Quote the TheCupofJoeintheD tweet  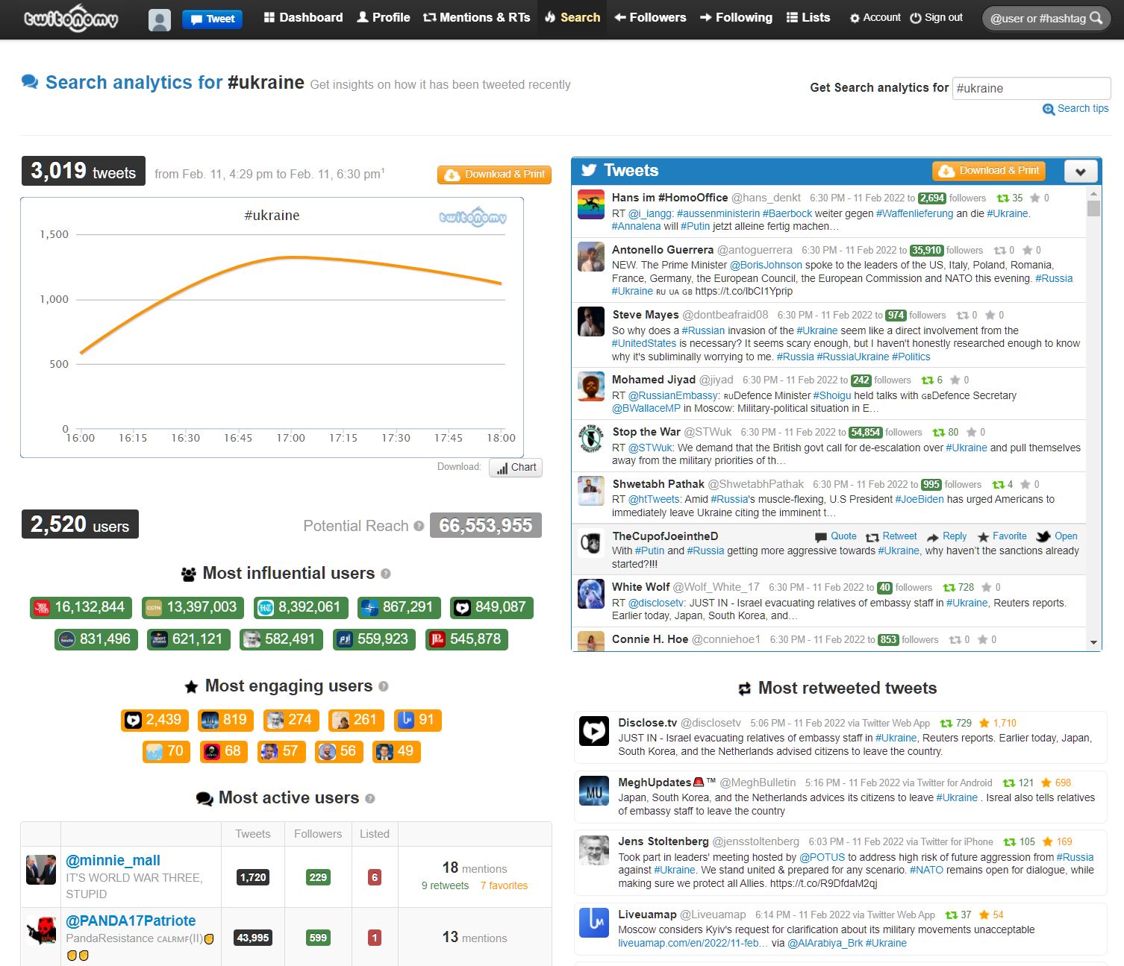pyautogui.click(x=836, y=536)
